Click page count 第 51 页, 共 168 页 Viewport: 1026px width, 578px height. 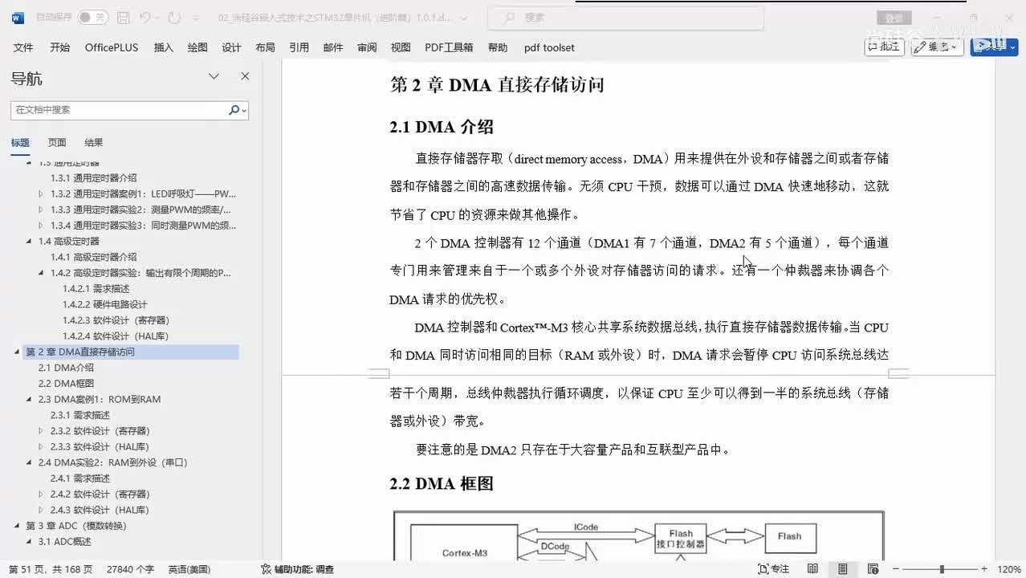click(51, 569)
